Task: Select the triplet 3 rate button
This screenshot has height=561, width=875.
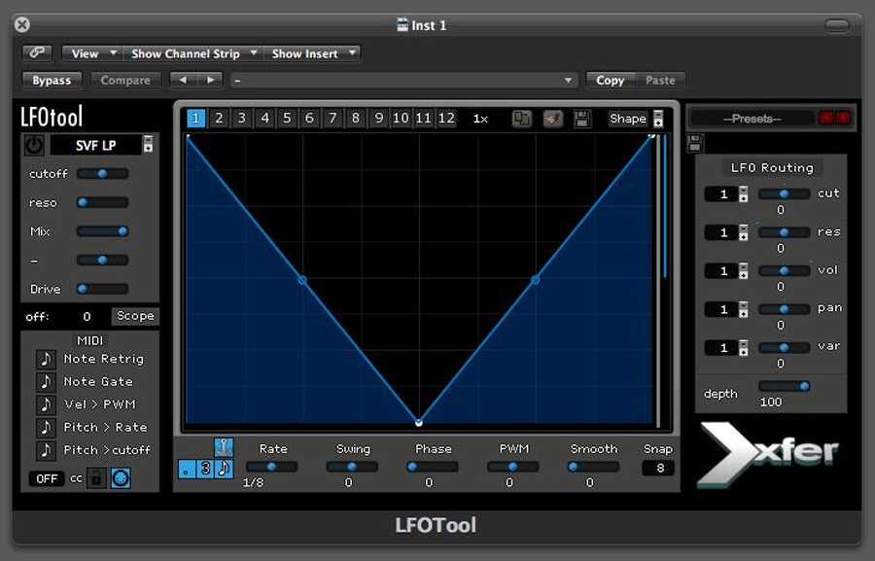Action: click(205, 469)
